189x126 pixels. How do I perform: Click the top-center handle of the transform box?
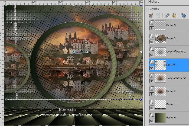[73, 6]
